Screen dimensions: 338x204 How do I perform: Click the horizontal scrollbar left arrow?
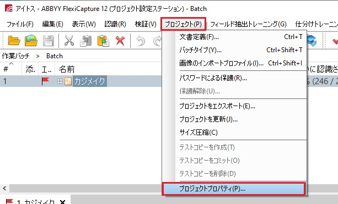coord(4,189)
